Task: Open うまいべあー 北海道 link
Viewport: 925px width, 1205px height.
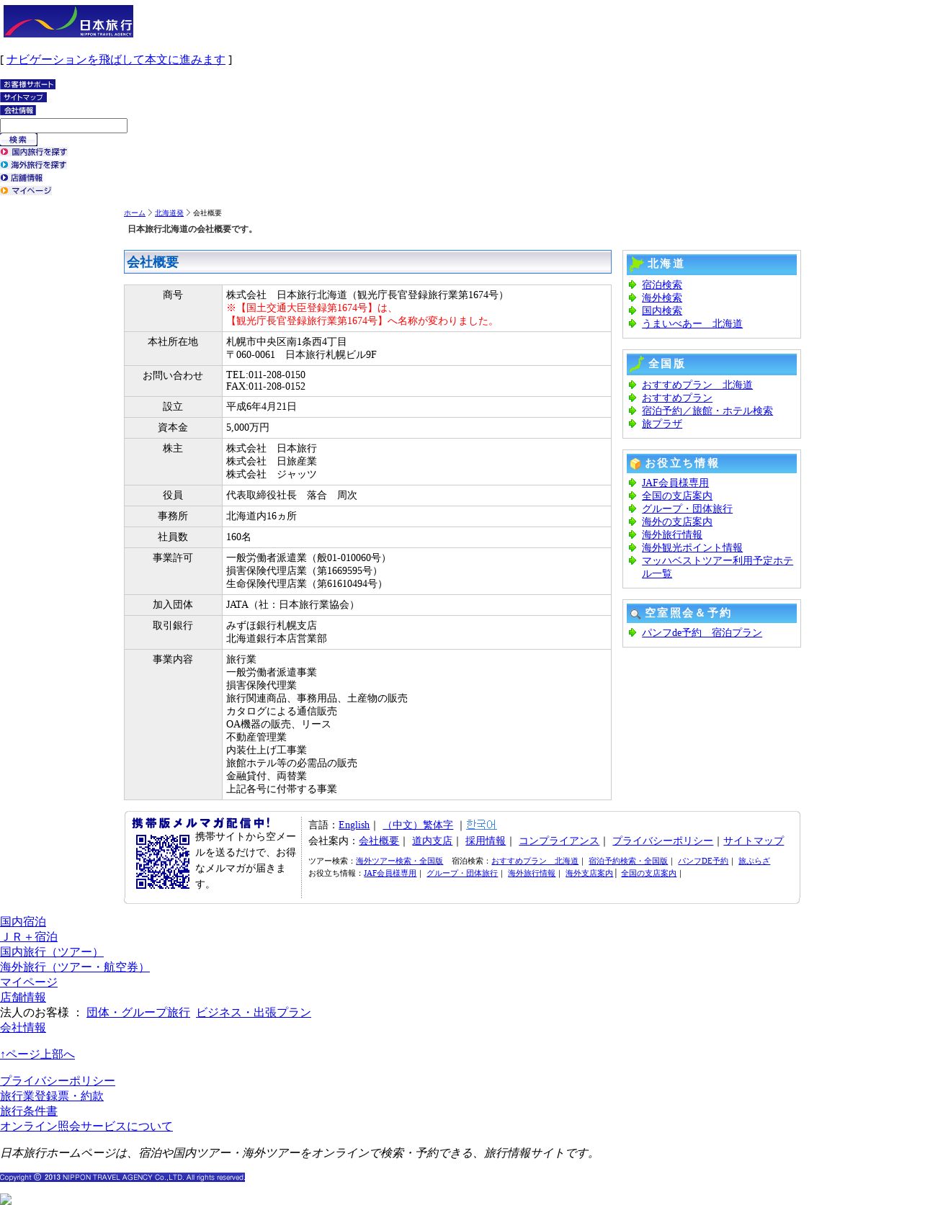Action: [692, 323]
